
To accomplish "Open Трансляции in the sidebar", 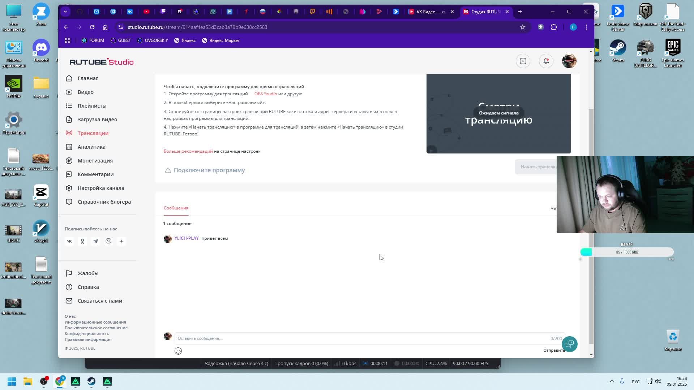I will pos(93,133).
